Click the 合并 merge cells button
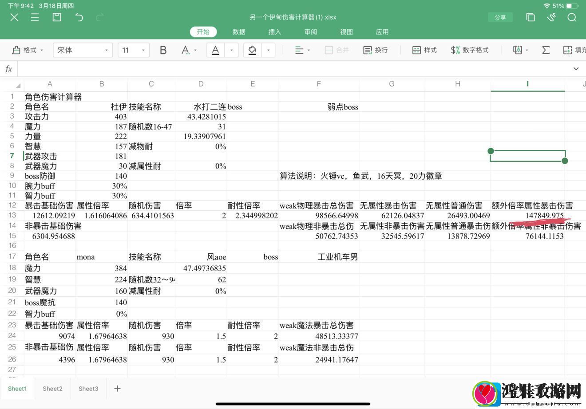586x409 pixels. (337, 50)
